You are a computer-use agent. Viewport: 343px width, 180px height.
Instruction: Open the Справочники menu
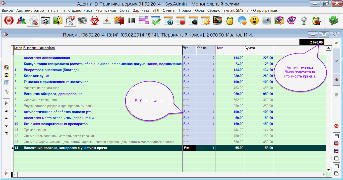[80, 10]
